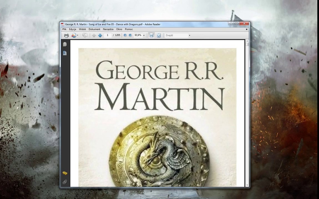Open the Plik menu
The image size is (319, 199).
point(64,29)
